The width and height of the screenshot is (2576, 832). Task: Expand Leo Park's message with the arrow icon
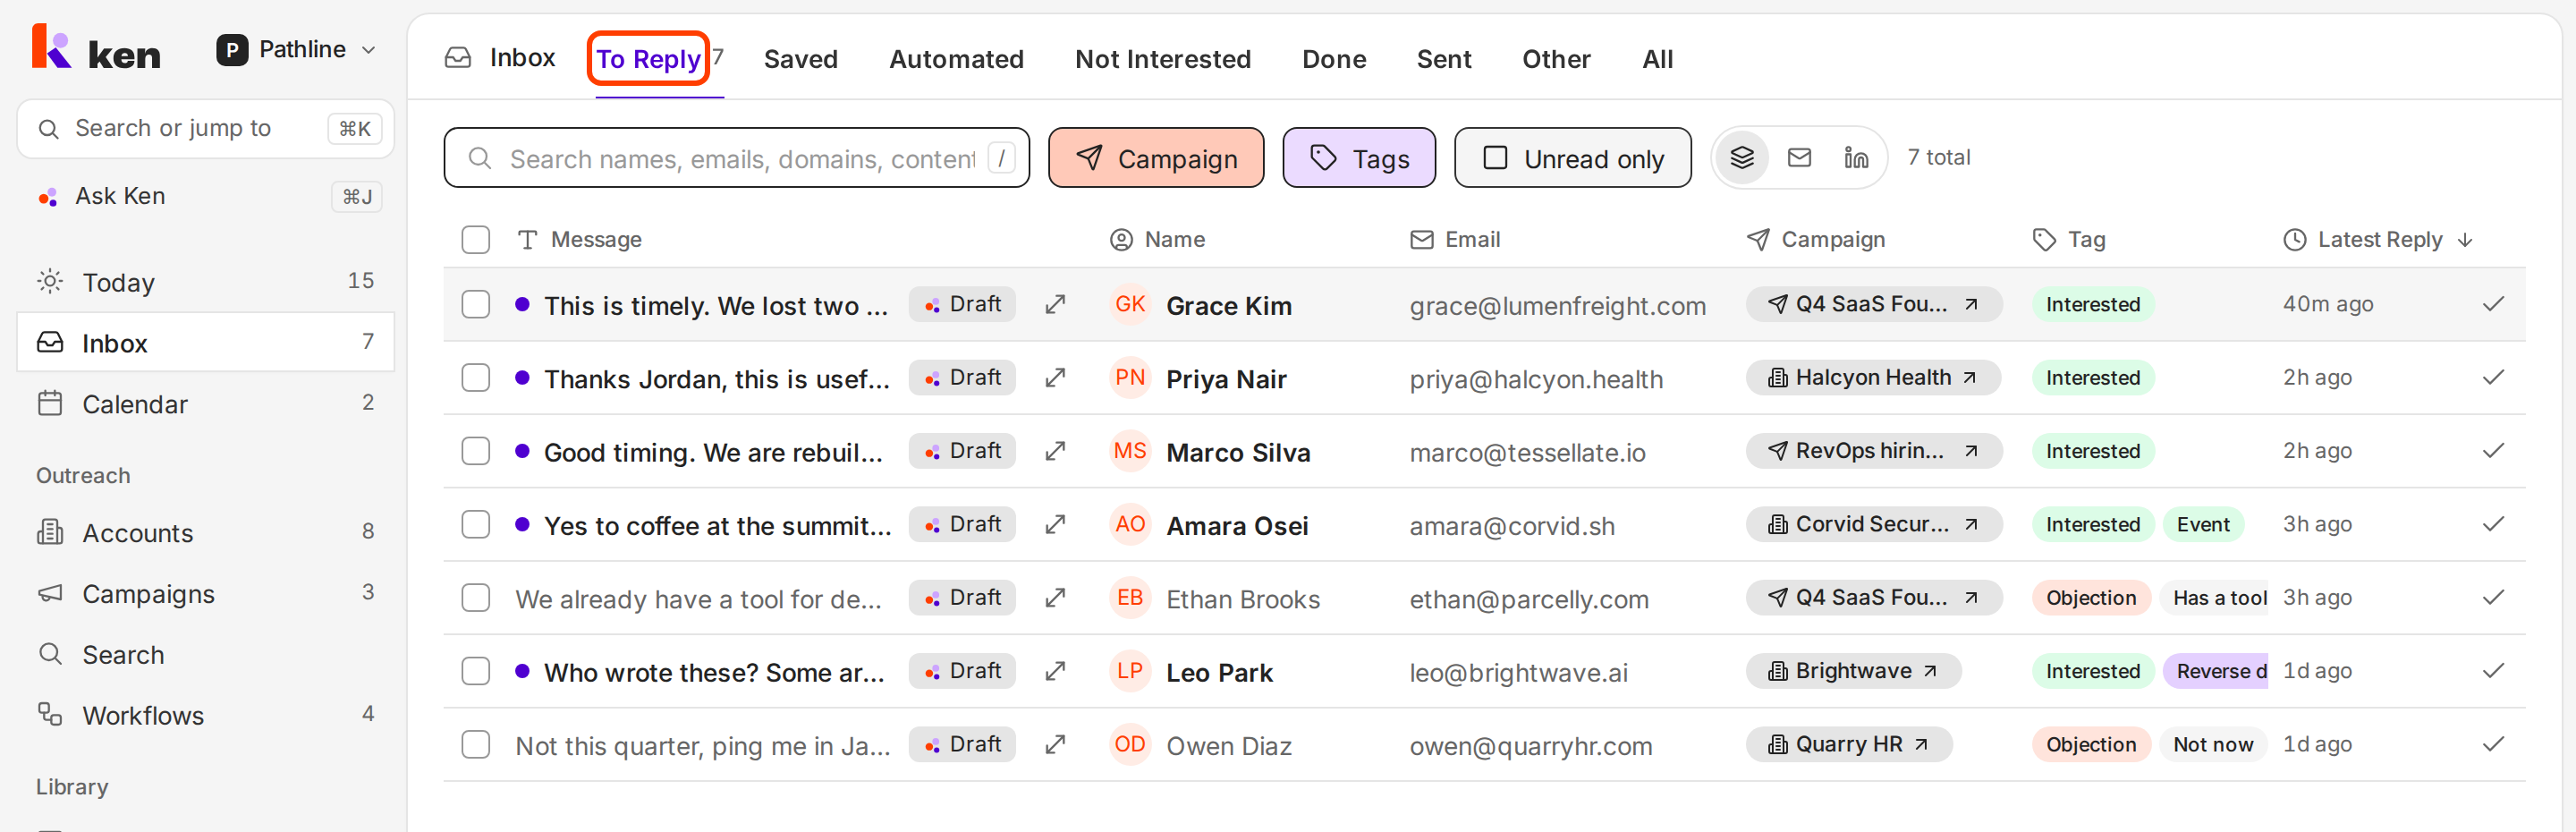[1054, 671]
